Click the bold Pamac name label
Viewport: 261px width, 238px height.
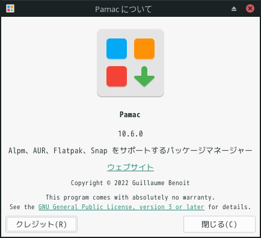[x=130, y=115]
